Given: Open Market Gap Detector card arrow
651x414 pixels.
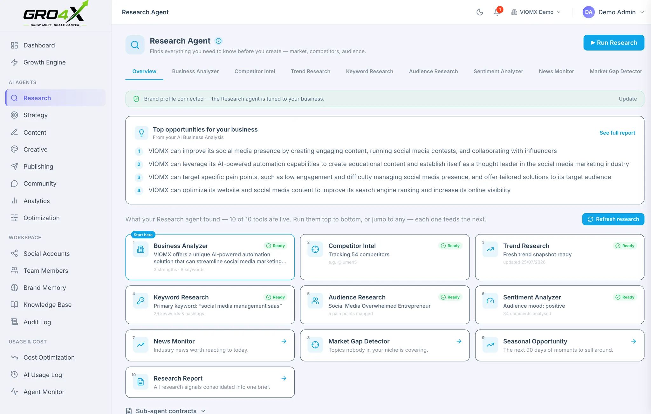Looking at the screenshot, I should tap(459, 341).
